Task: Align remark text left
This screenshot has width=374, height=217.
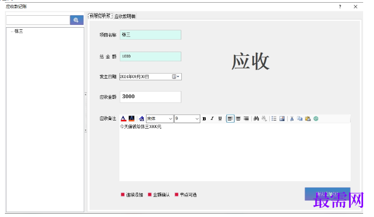Action: pyautogui.click(x=230, y=118)
